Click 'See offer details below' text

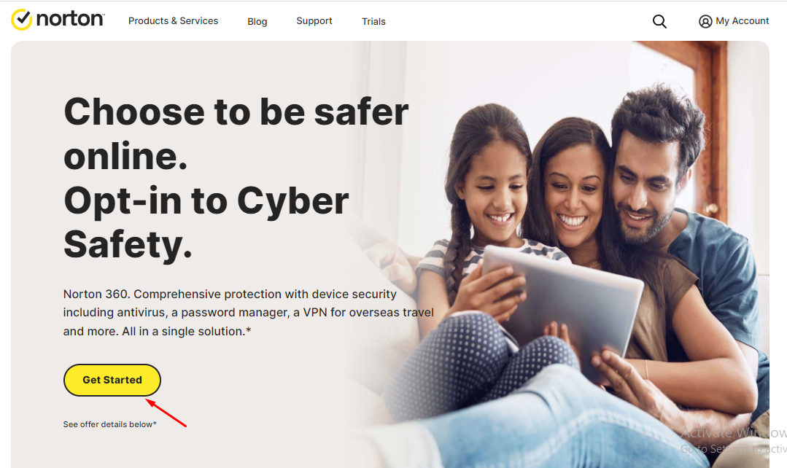110,424
